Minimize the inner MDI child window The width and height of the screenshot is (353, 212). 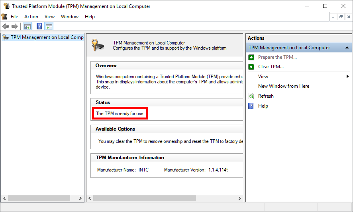tap(333, 17)
